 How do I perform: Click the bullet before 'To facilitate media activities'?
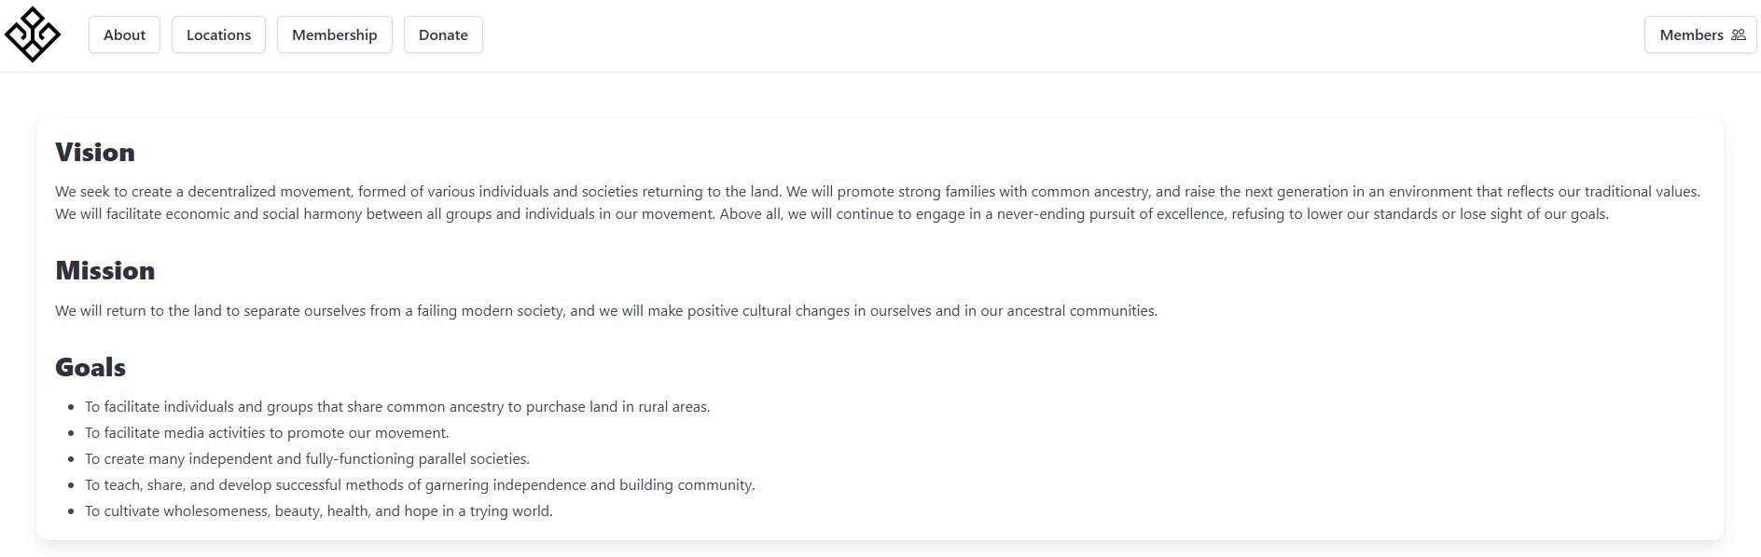pos(71,433)
